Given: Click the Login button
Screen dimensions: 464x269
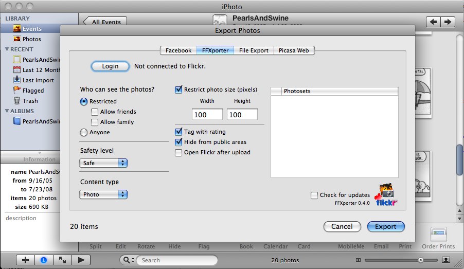Looking at the screenshot, I should [110, 66].
